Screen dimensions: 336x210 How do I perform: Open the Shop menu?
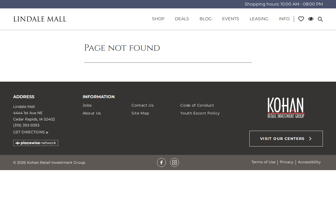coord(158,19)
